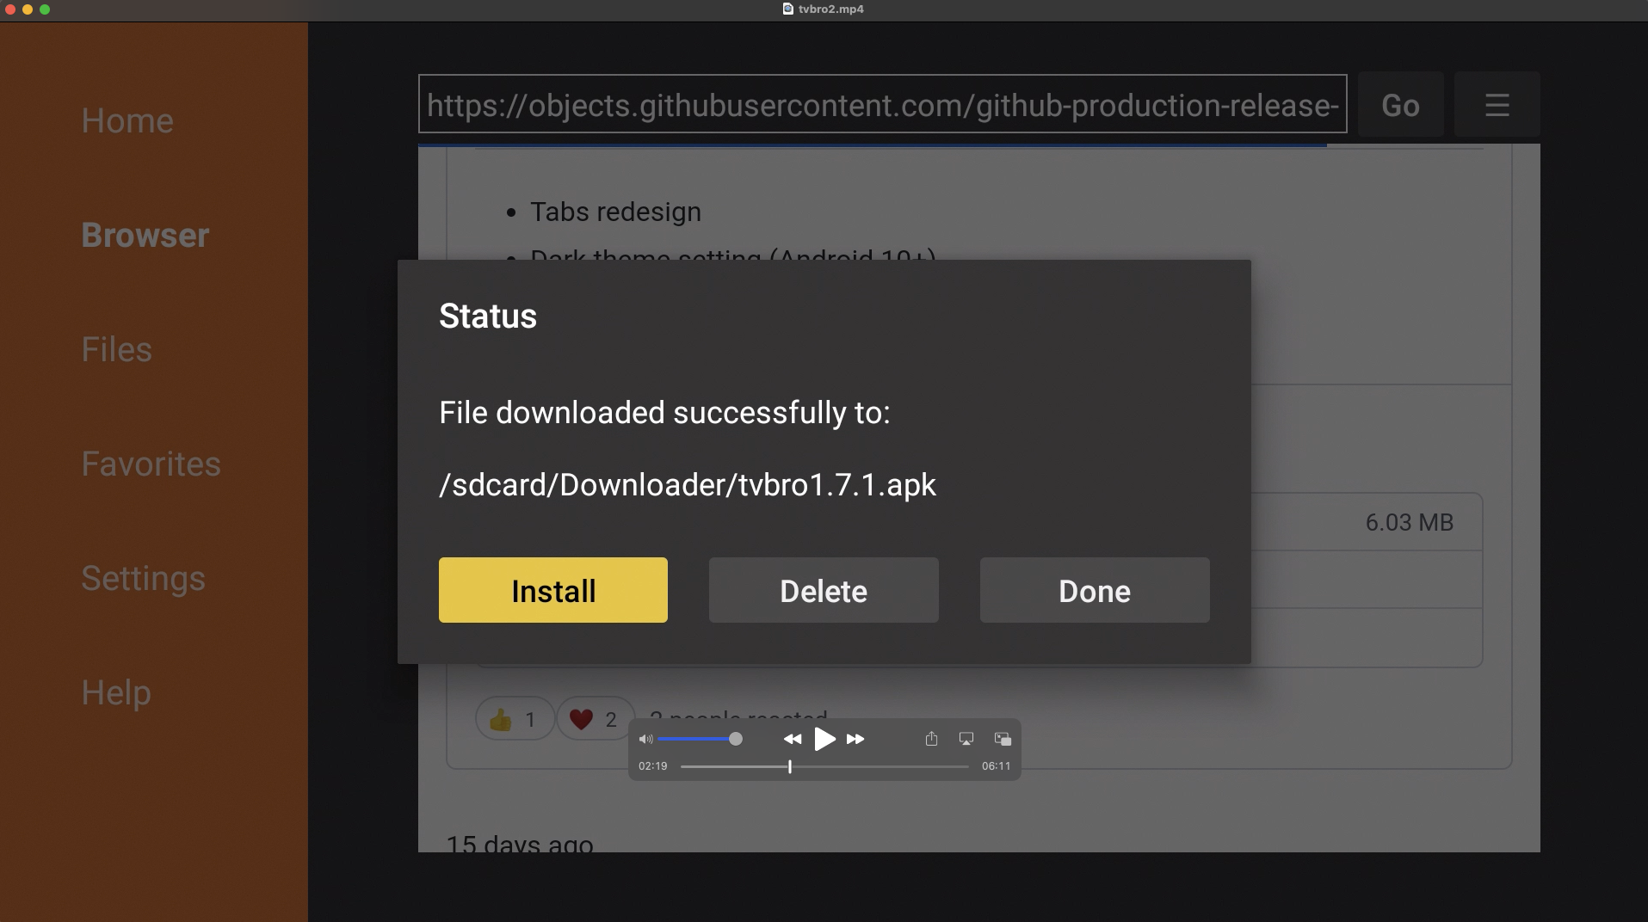Click the Delete button in Status dialog

tap(824, 590)
